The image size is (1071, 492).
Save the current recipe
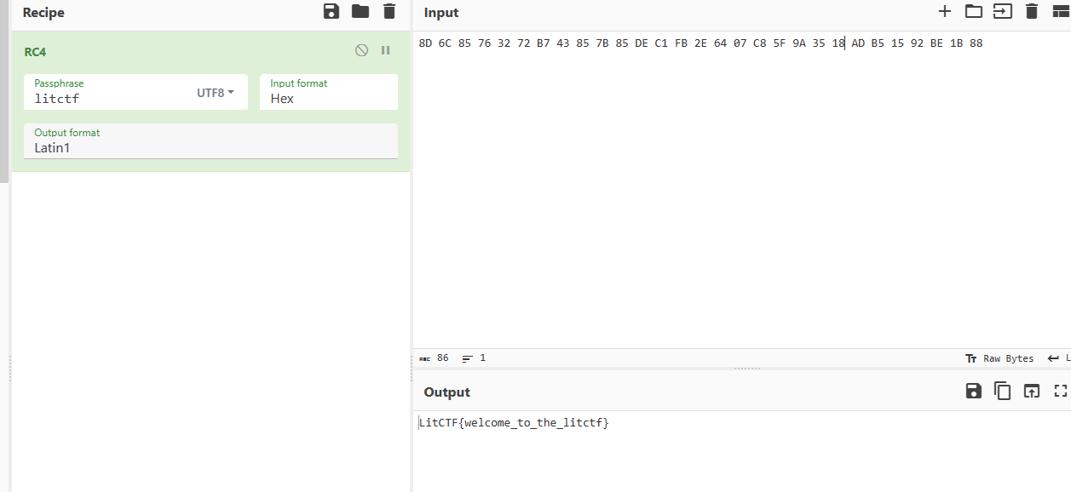331,12
